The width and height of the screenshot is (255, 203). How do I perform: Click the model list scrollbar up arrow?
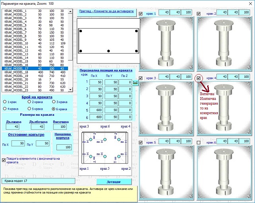click(70, 11)
